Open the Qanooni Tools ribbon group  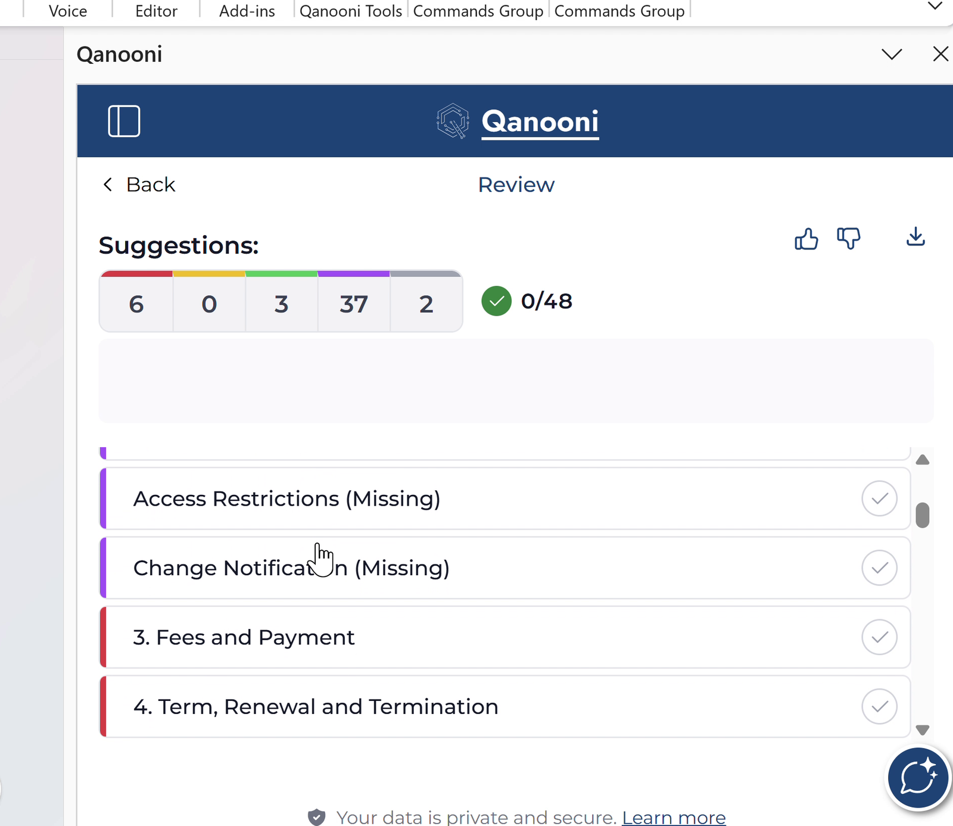point(351,11)
